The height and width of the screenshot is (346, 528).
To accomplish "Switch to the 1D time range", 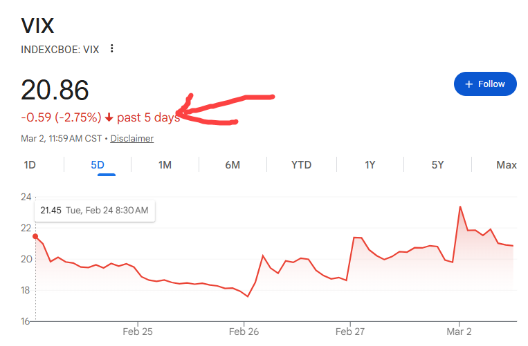I will pos(30,165).
